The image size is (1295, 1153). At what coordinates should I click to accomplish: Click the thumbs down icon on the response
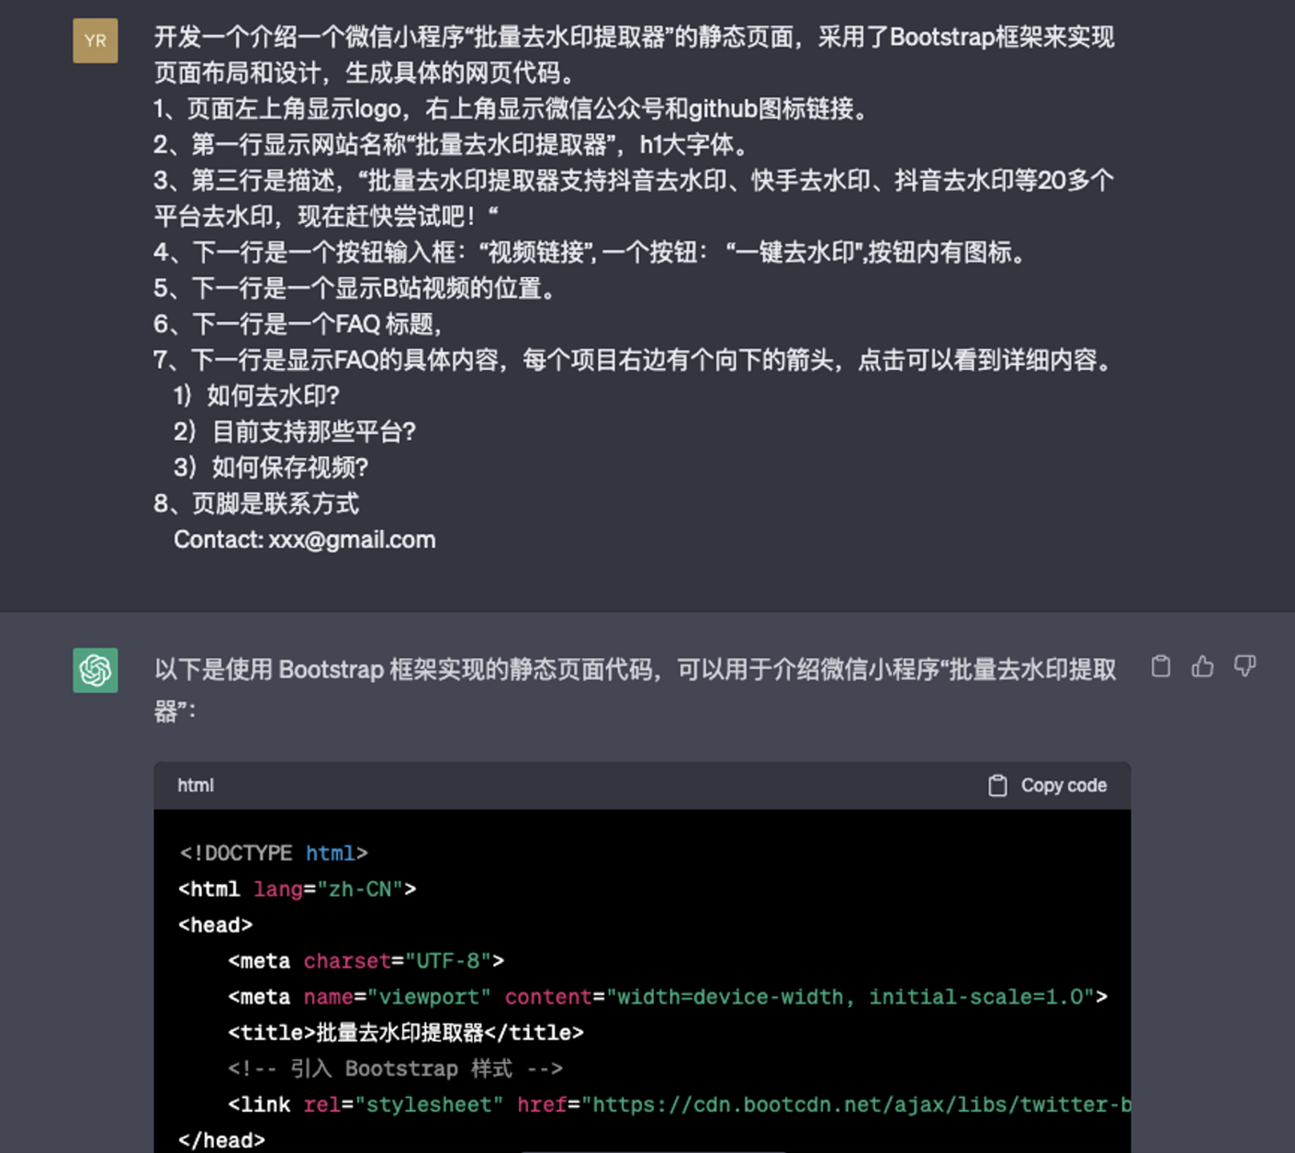[1244, 666]
